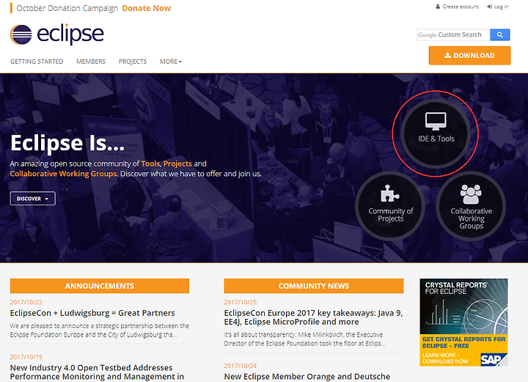Open Members menu item

(x=91, y=62)
